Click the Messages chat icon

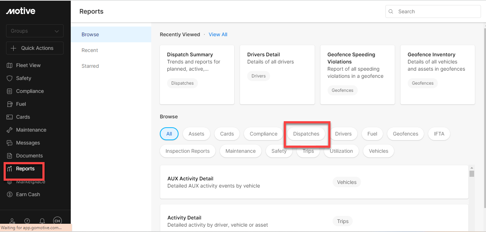[x=10, y=143]
